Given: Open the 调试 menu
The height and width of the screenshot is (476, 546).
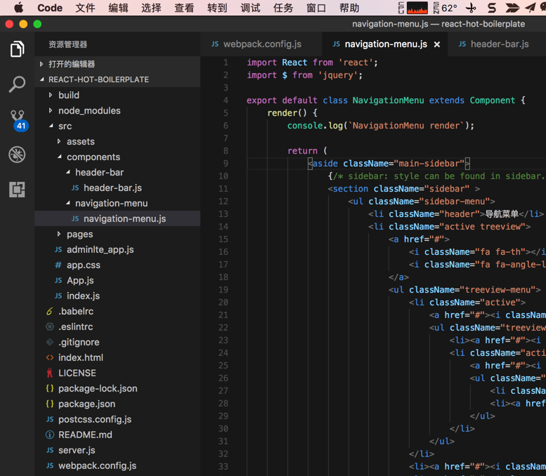Looking at the screenshot, I should click(x=250, y=8).
